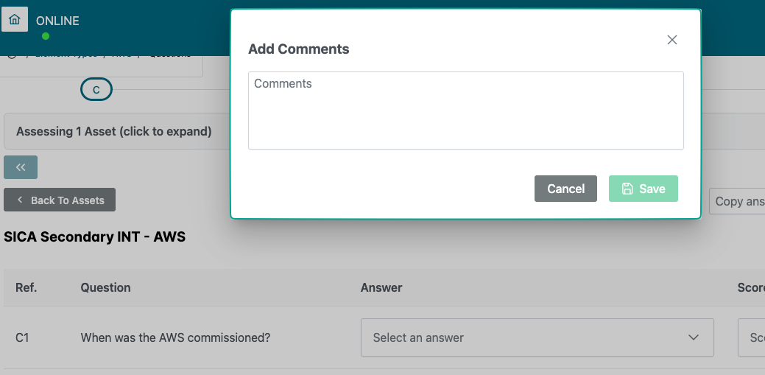Select the C1 reference cell
The image size is (765, 375).
tap(22, 337)
